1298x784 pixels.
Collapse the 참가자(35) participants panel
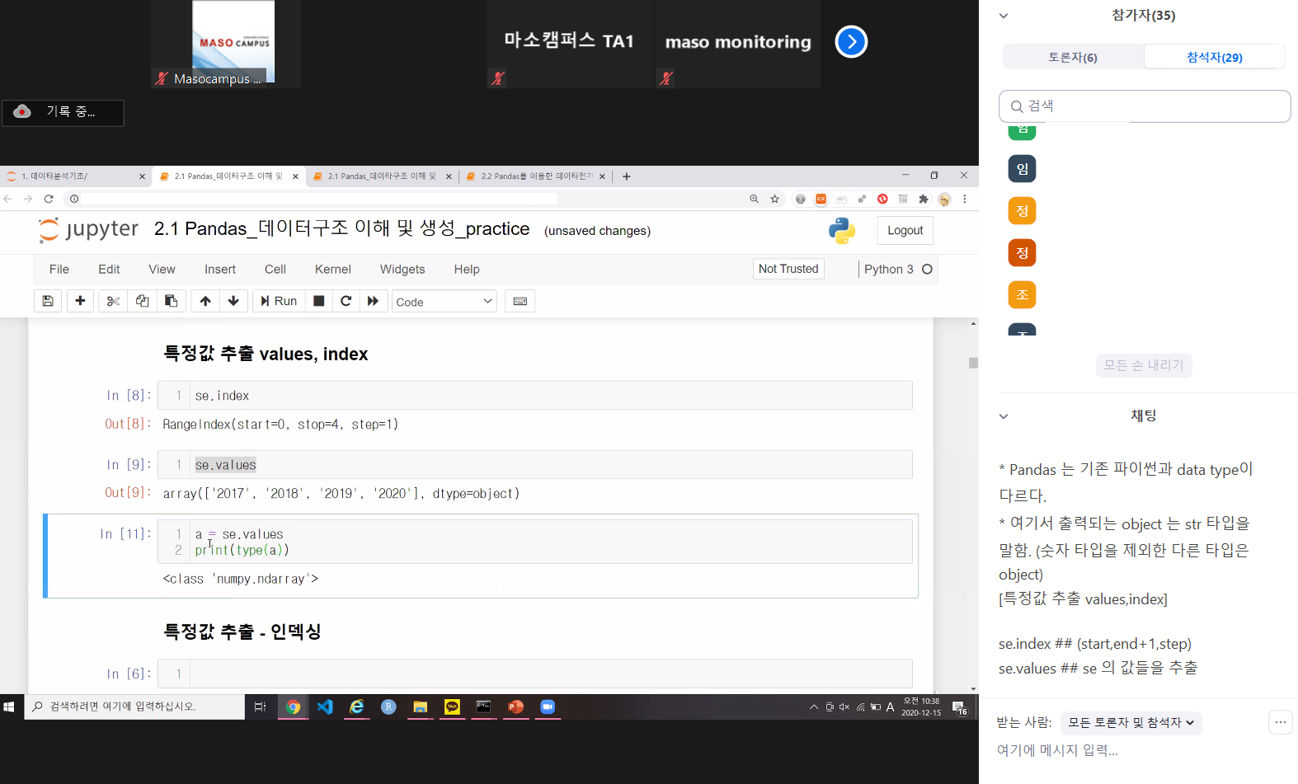[x=1004, y=16]
